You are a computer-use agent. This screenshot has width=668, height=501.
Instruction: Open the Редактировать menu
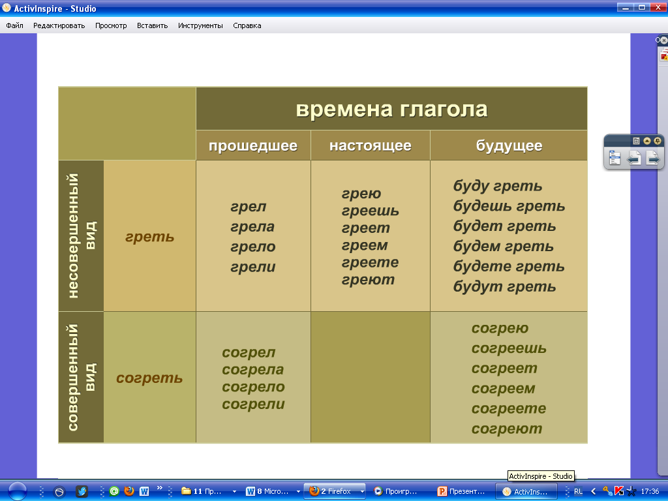pos(59,26)
